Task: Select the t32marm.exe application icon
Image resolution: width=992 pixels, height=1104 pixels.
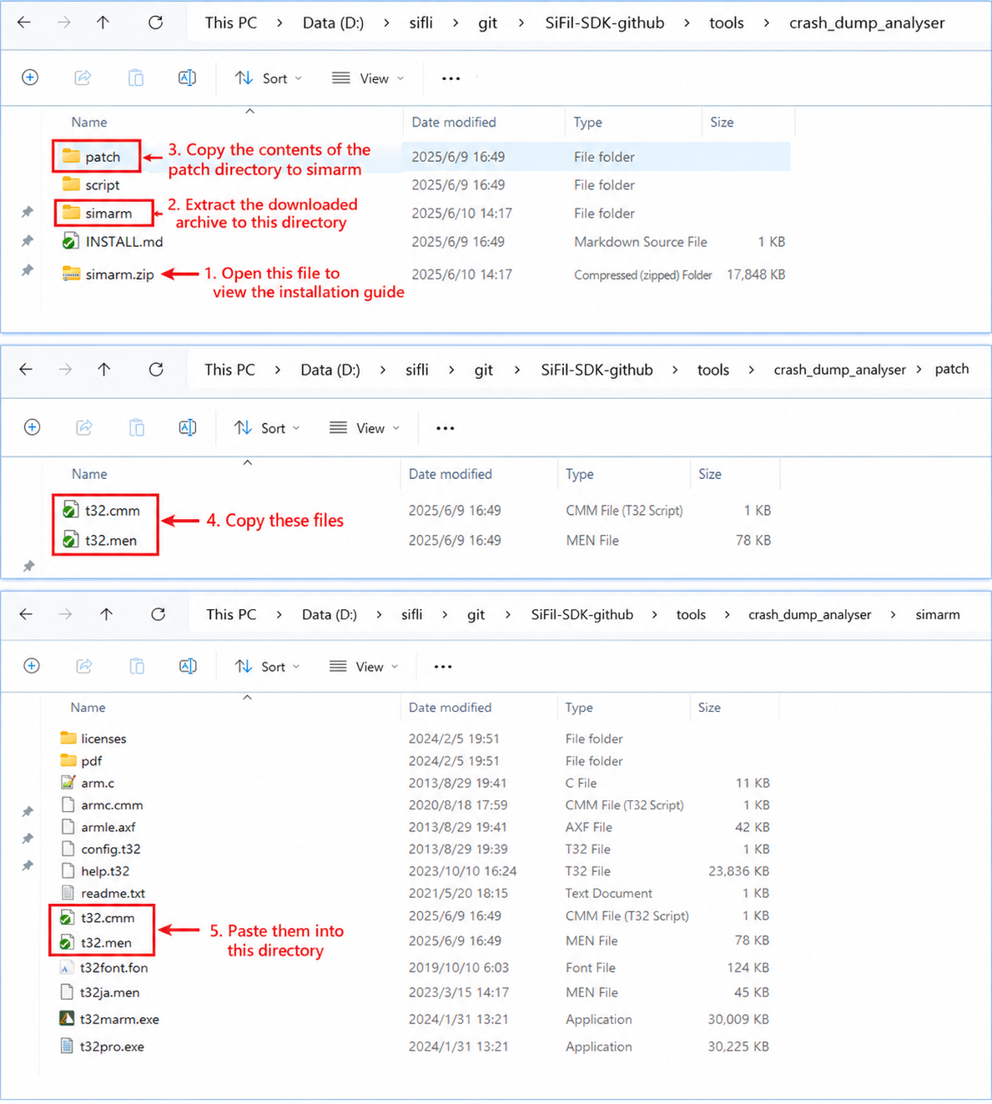Action: (x=68, y=1019)
